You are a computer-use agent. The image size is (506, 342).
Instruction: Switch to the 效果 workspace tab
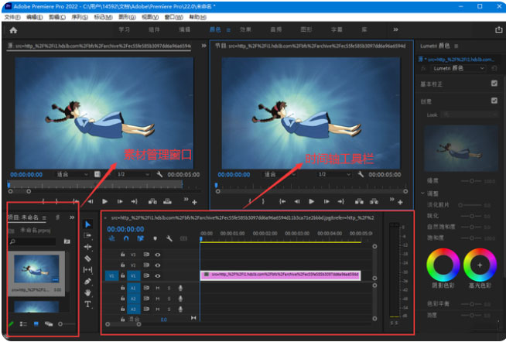245,29
